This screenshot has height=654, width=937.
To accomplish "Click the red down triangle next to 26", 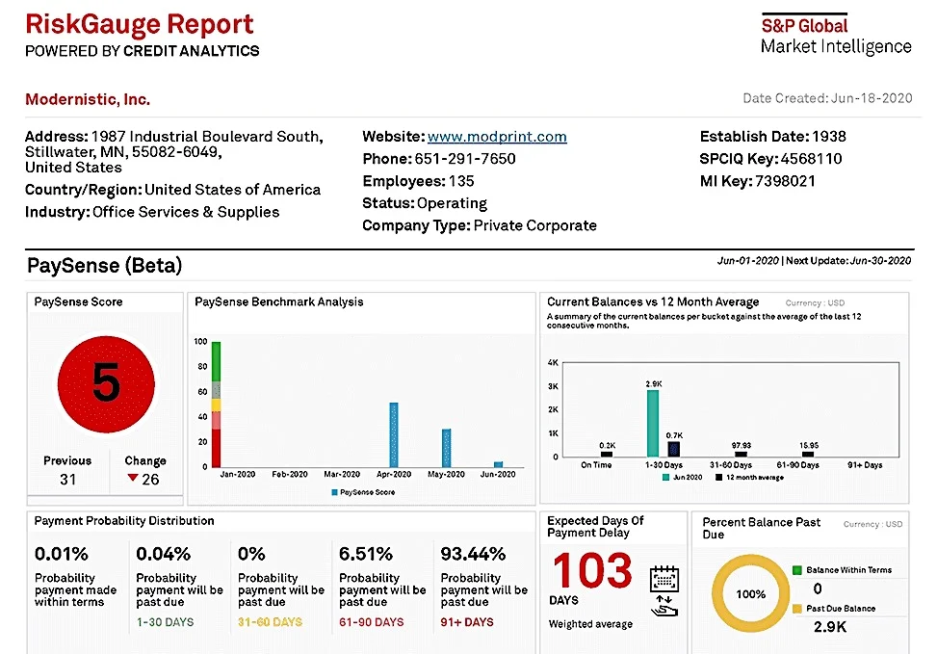I will [x=133, y=478].
